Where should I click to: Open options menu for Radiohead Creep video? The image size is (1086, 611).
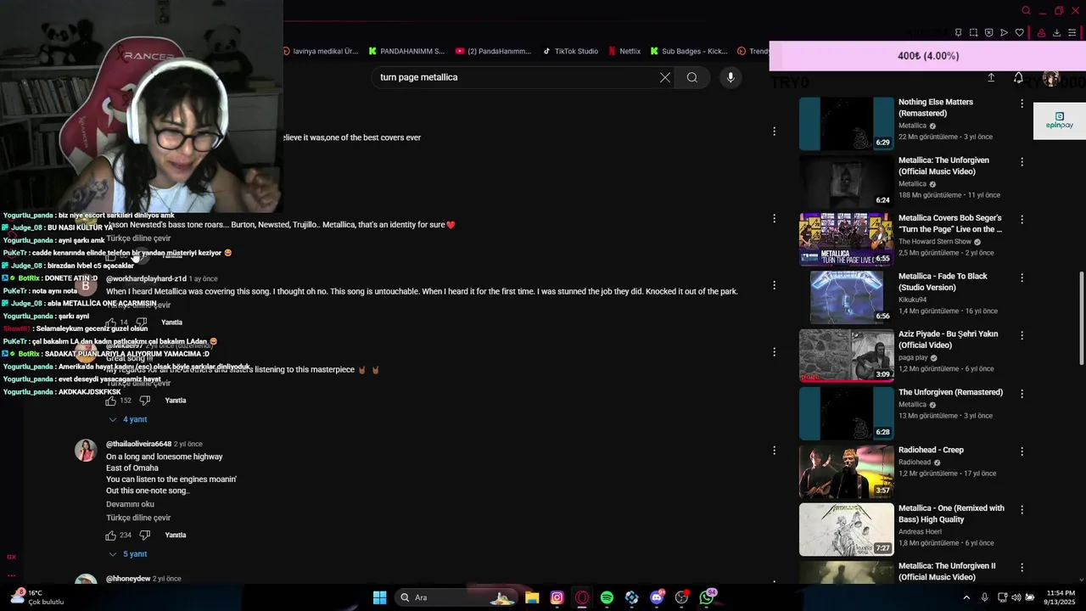(1022, 451)
